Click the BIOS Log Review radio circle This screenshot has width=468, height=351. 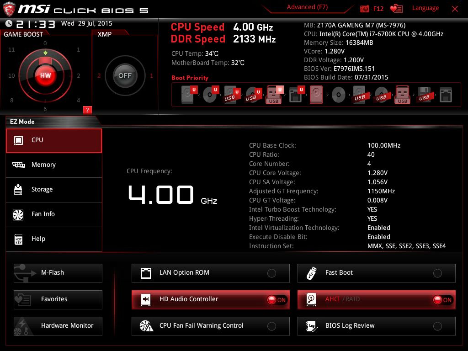pos(437,326)
